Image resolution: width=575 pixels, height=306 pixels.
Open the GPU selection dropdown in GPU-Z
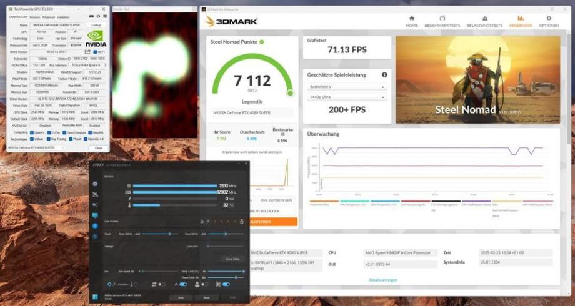(x=36, y=147)
